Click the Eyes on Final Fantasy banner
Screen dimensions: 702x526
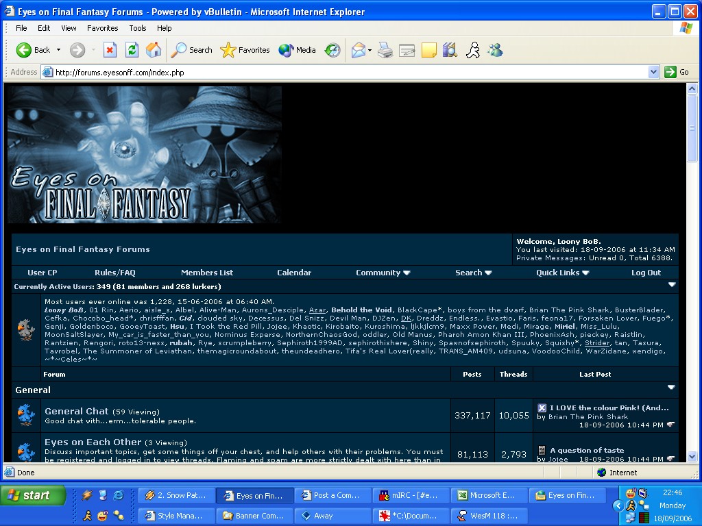144,155
